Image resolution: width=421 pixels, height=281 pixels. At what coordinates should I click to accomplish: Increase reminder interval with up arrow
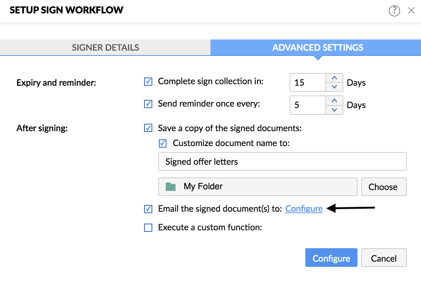[x=334, y=101]
